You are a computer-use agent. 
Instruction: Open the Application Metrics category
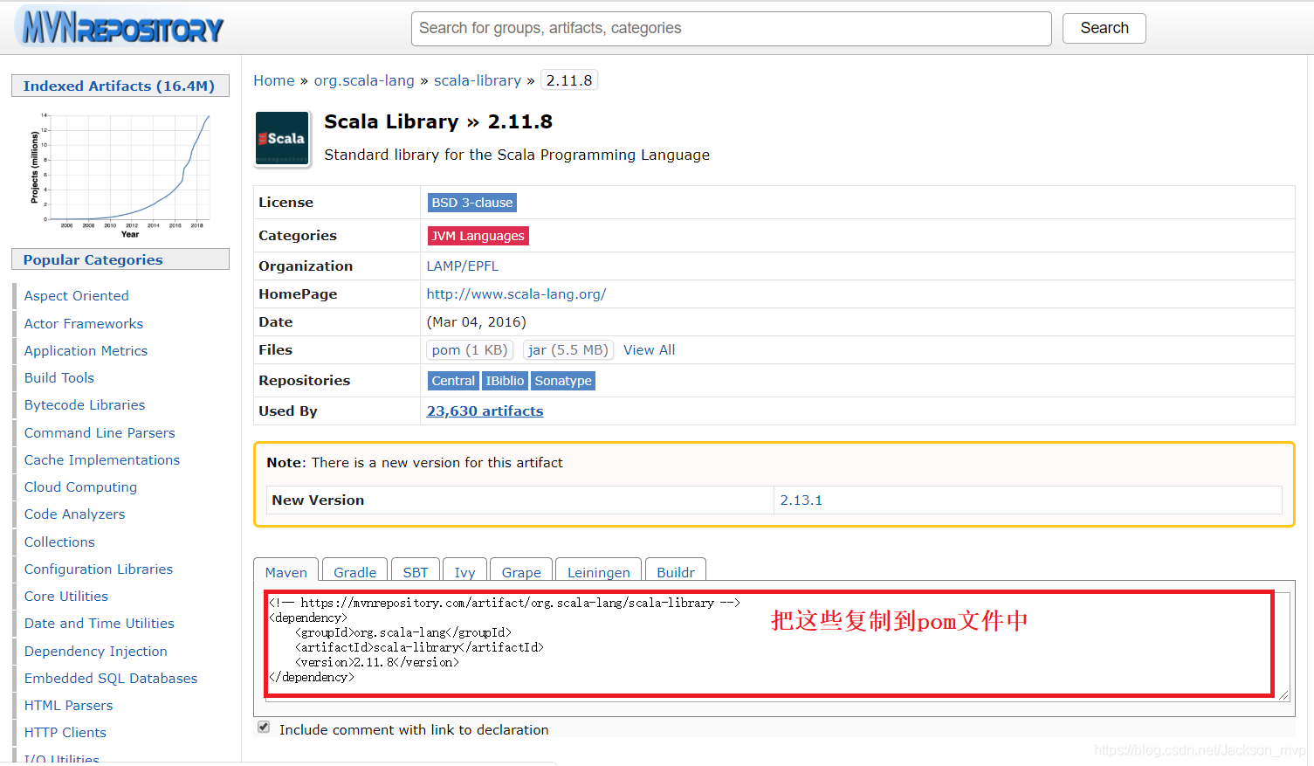[x=86, y=350]
